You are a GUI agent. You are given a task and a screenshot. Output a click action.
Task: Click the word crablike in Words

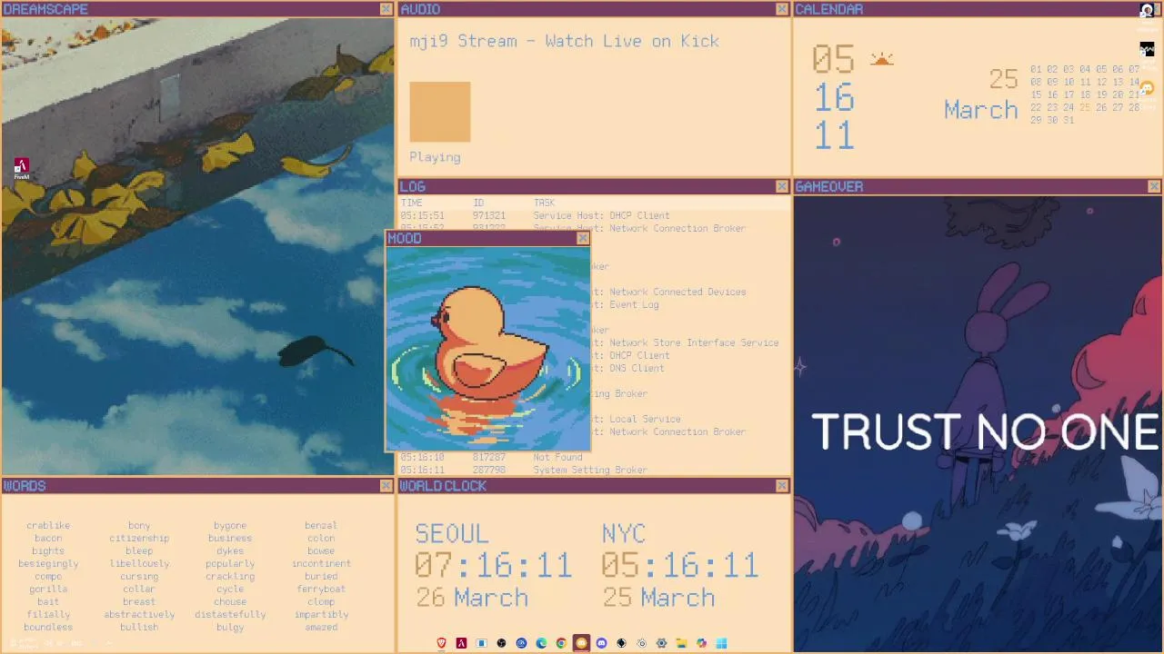pos(48,525)
